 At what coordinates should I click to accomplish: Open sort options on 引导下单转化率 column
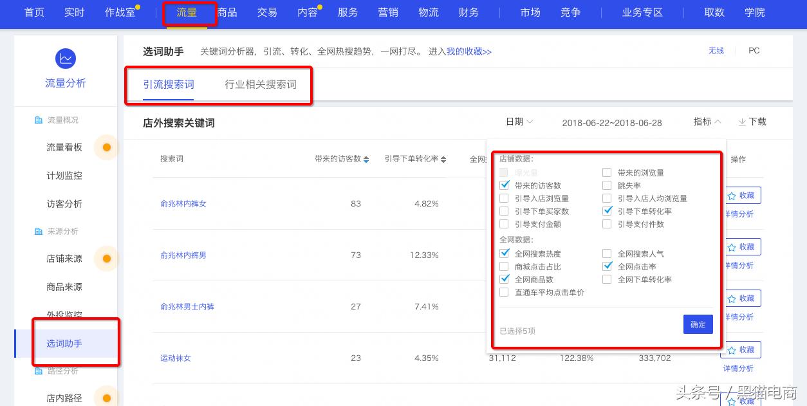[442, 159]
